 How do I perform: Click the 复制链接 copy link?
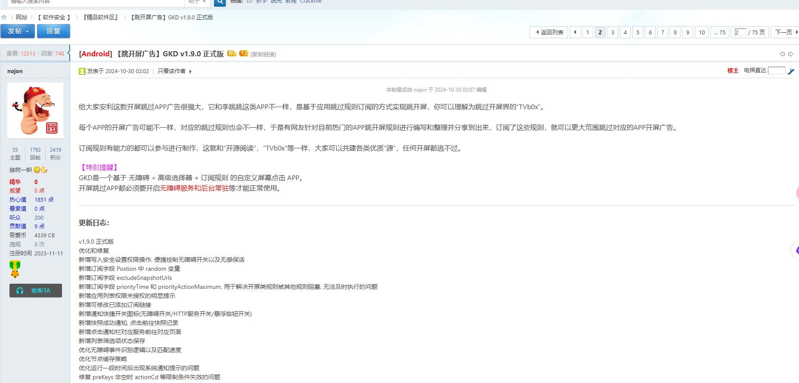coord(263,55)
